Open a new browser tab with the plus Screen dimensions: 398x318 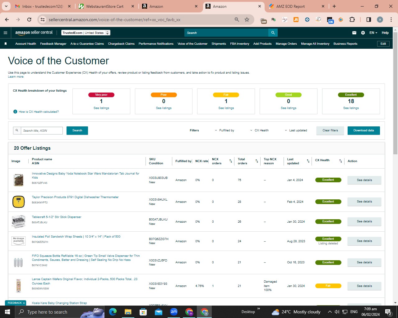pos(334,6)
